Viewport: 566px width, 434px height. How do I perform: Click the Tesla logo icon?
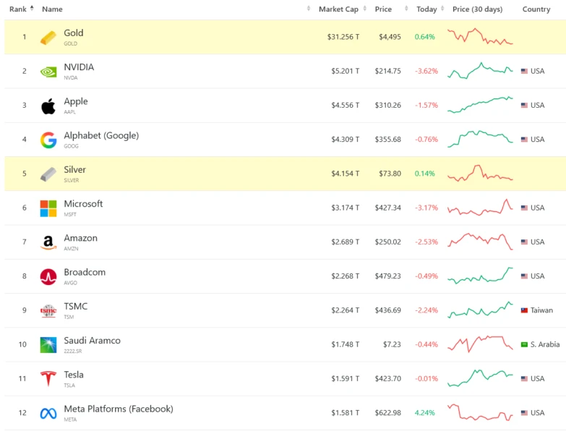click(x=48, y=379)
